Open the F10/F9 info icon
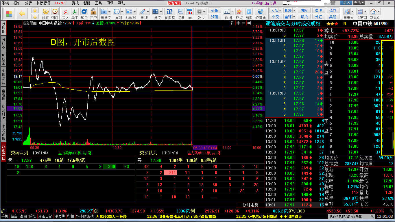Viewport: 395px width, 222px height. pyautogui.click(x=129, y=12)
